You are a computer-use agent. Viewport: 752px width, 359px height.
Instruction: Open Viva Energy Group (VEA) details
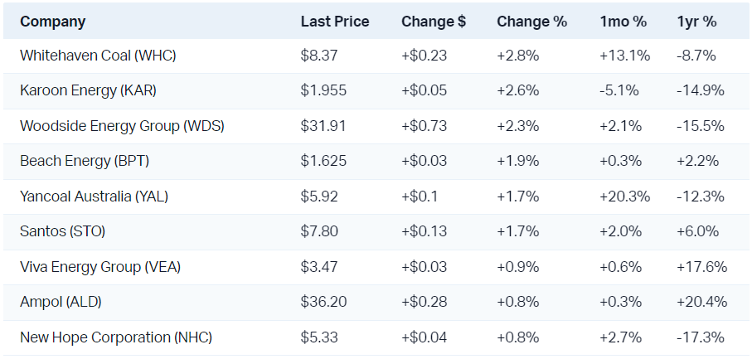(100, 267)
